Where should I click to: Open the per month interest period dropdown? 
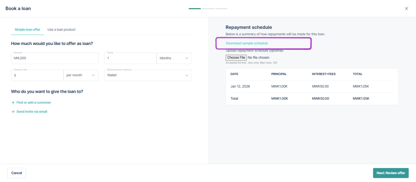(81, 75)
